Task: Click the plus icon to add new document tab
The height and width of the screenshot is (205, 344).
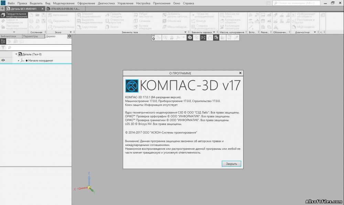Action: coord(2,9)
